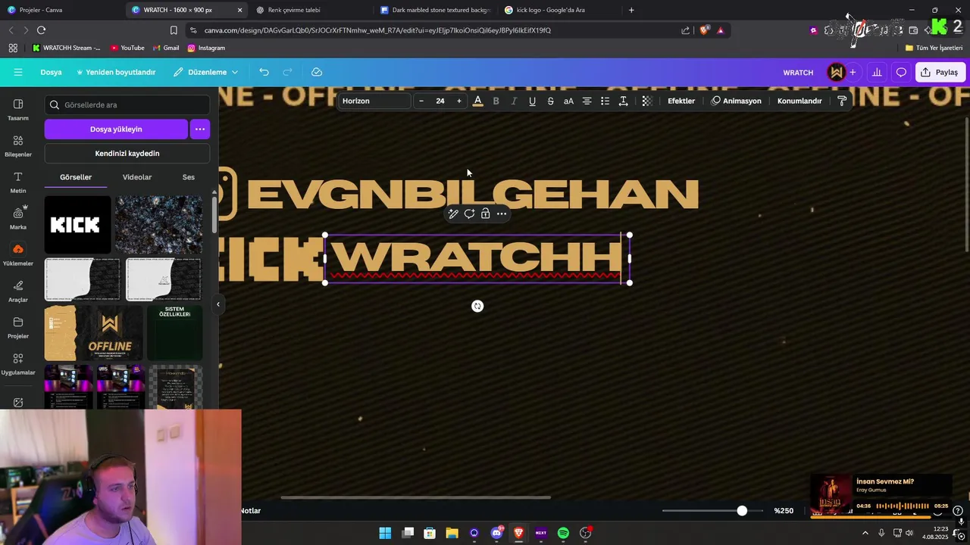This screenshot has height=545, width=970.
Task: Open line spacing options
Action: point(623,101)
